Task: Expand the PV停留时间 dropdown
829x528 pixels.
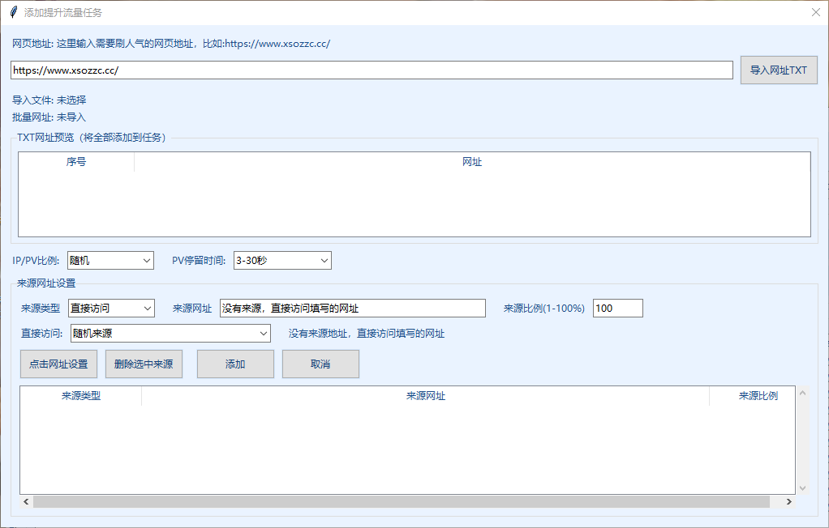Action: pos(282,260)
